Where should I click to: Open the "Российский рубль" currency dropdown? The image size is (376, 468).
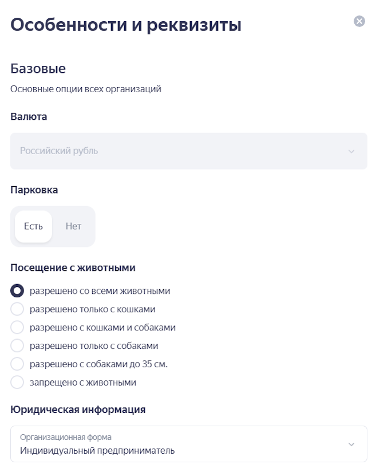coord(189,151)
